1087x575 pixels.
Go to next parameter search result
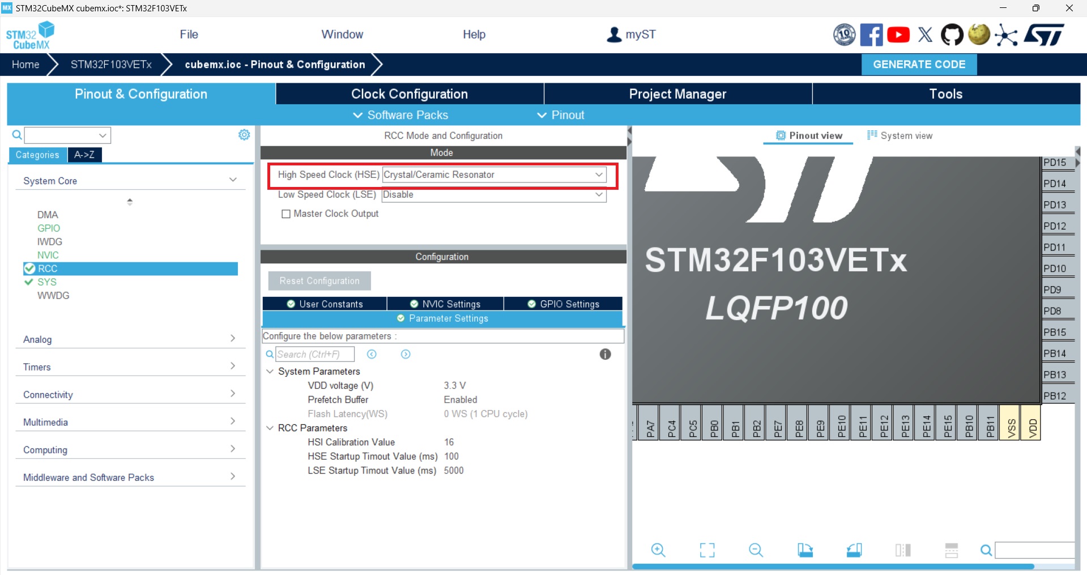406,354
